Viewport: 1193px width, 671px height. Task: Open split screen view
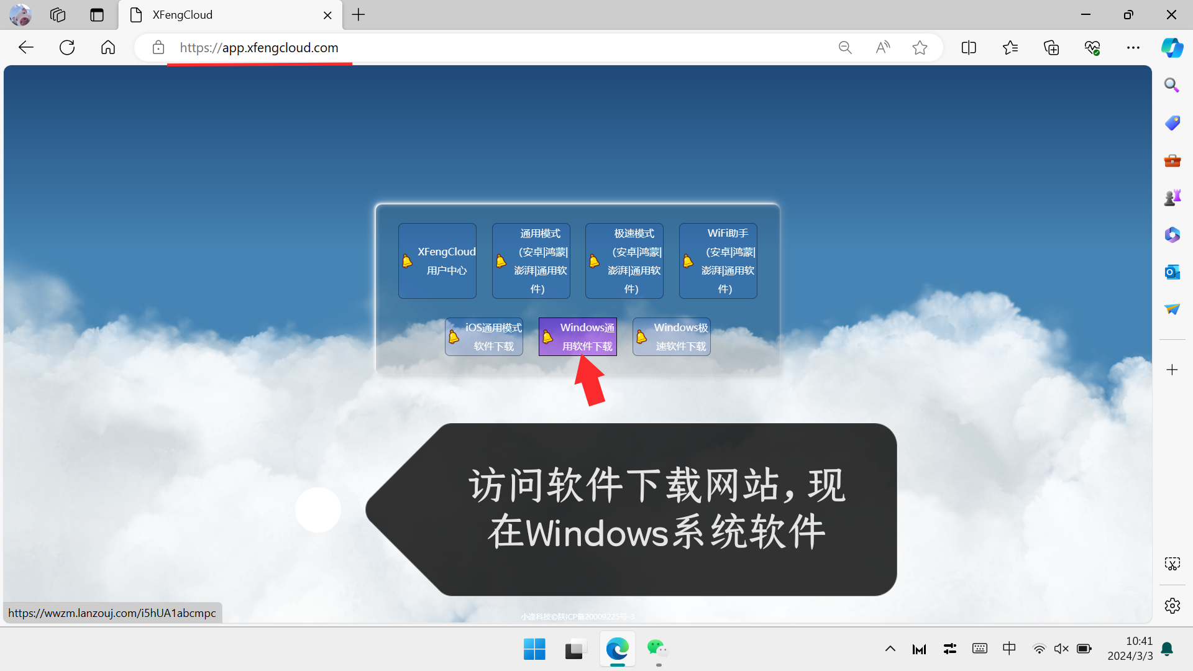pyautogui.click(x=969, y=47)
